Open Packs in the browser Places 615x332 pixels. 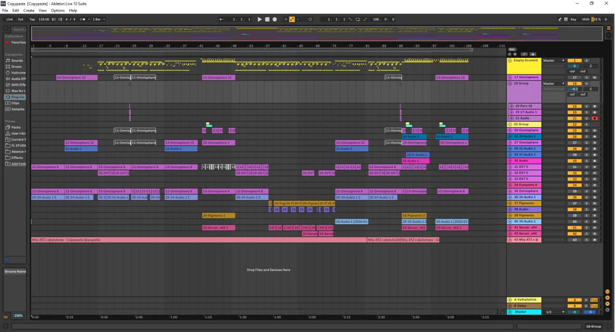[x=16, y=128]
